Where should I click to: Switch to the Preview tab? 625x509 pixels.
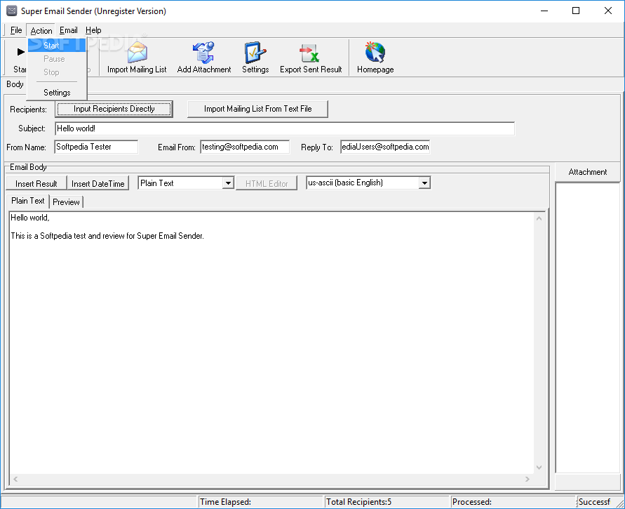[x=66, y=202]
